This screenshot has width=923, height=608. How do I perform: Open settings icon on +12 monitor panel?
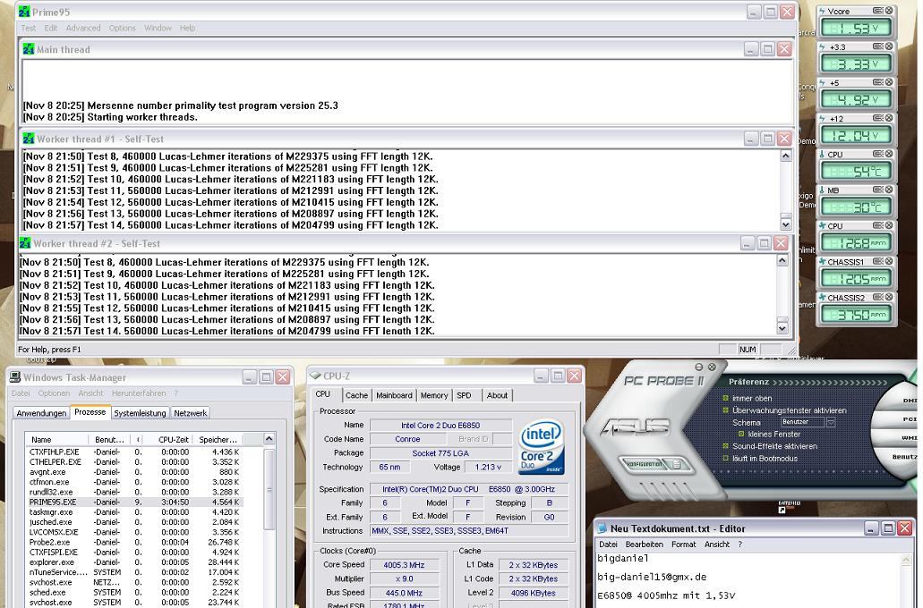(877, 118)
